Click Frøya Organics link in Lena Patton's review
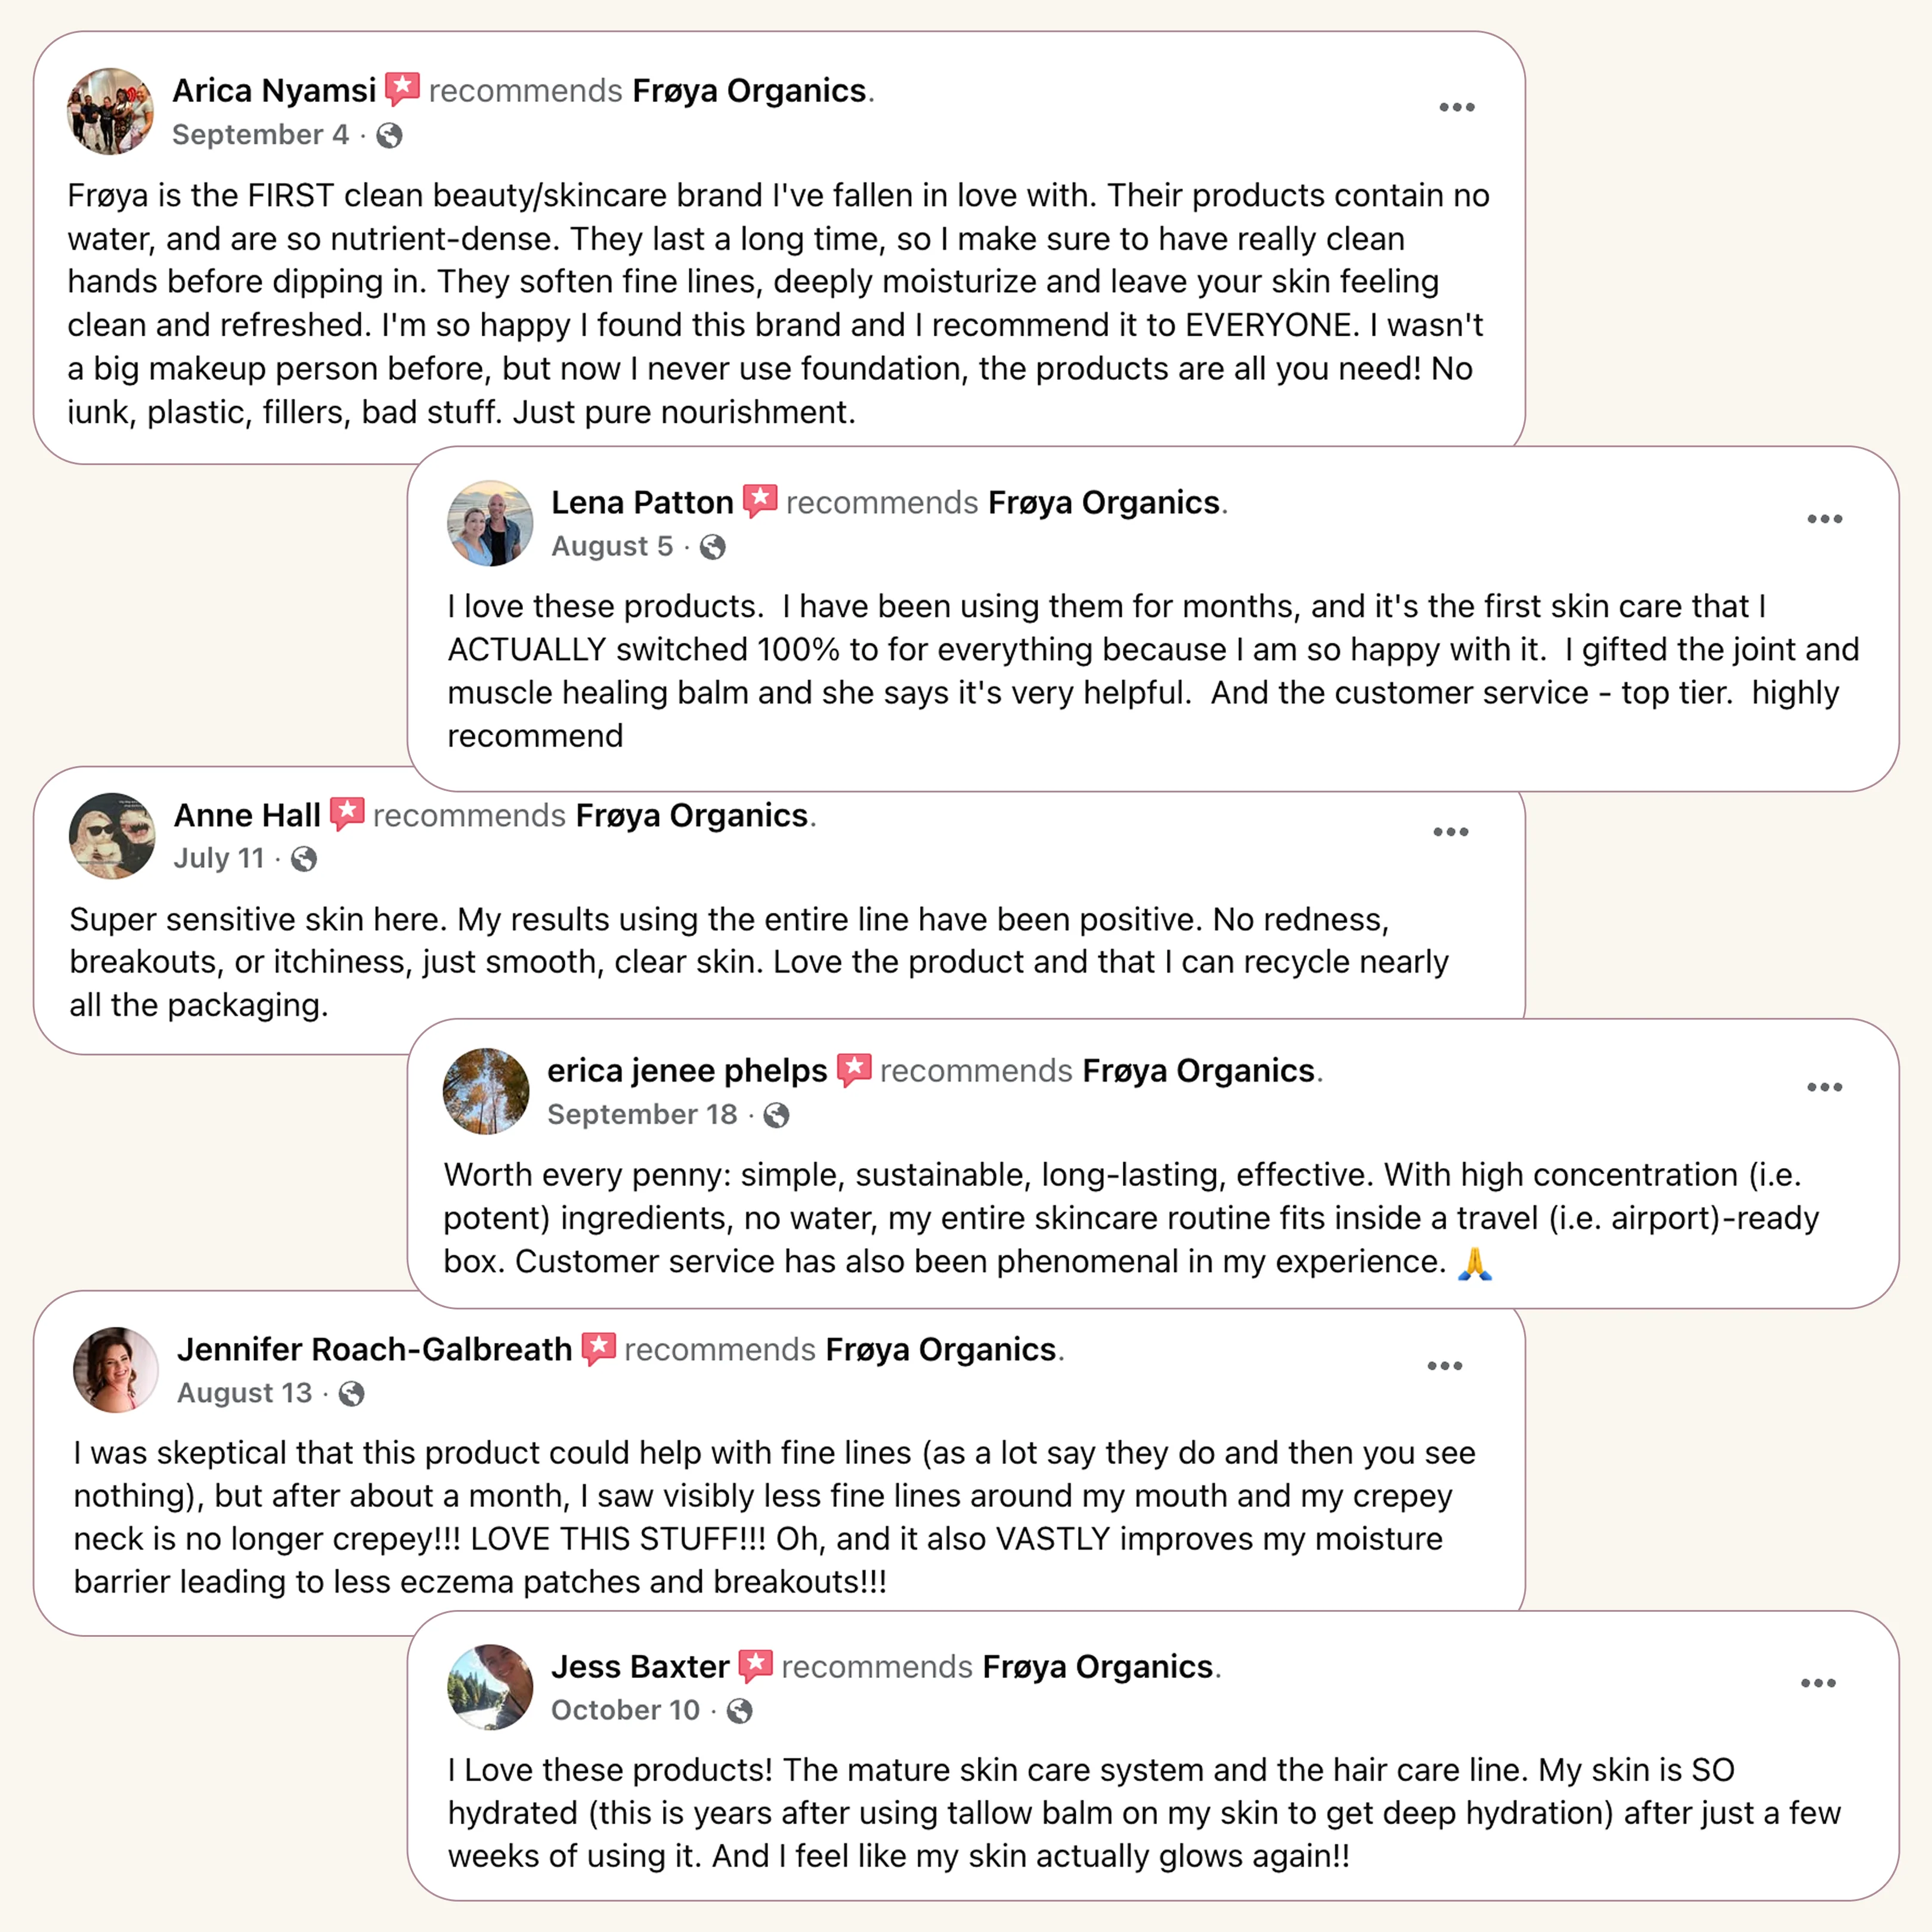 1103,502
